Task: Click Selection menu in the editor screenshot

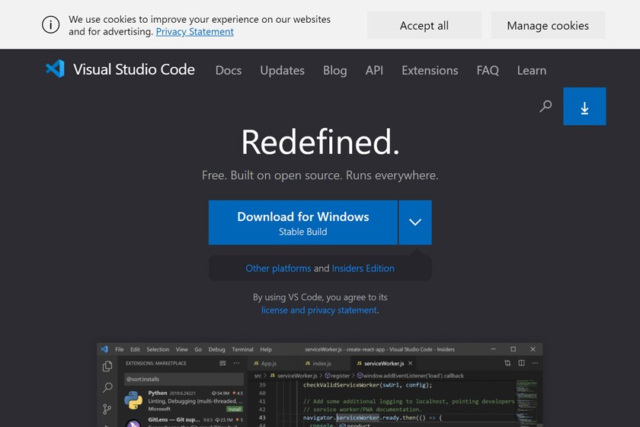Action: pyautogui.click(x=158, y=349)
